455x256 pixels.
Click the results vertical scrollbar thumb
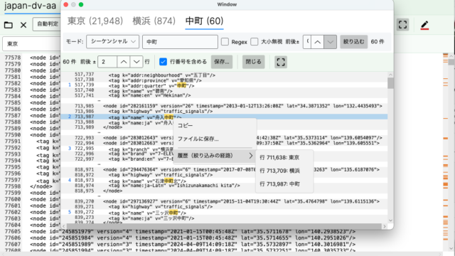coord(390,83)
